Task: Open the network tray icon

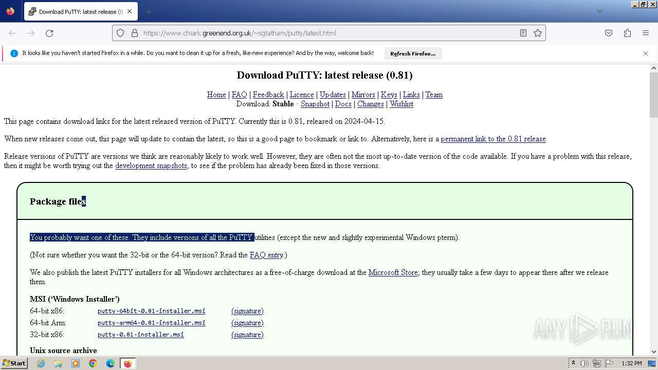Action: (597, 363)
